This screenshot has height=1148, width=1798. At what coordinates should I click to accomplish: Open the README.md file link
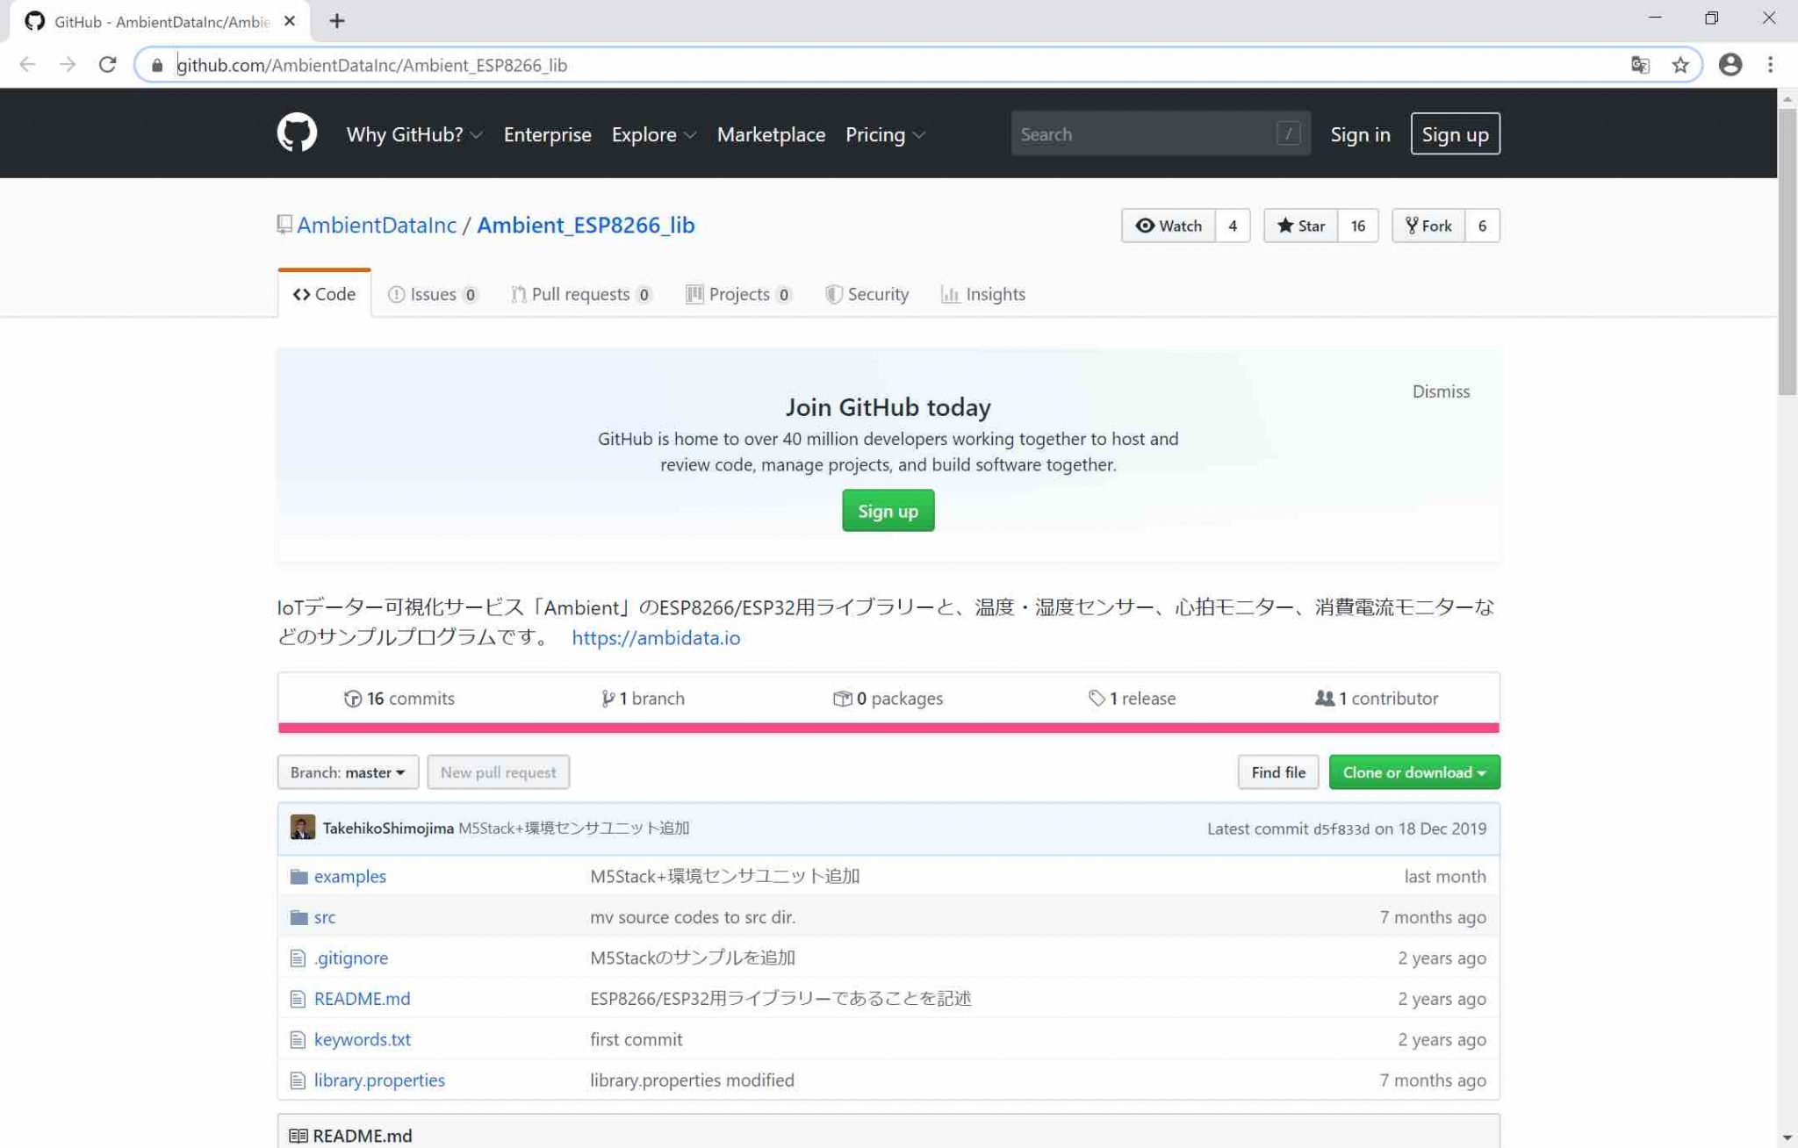click(361, 998)
